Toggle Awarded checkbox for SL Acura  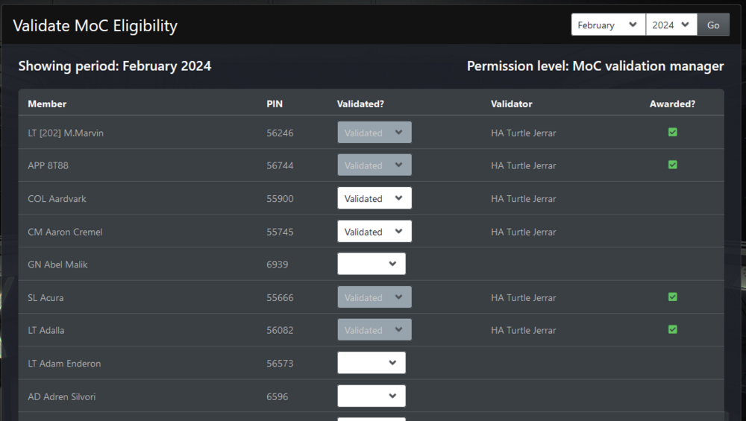pos(672,297)
